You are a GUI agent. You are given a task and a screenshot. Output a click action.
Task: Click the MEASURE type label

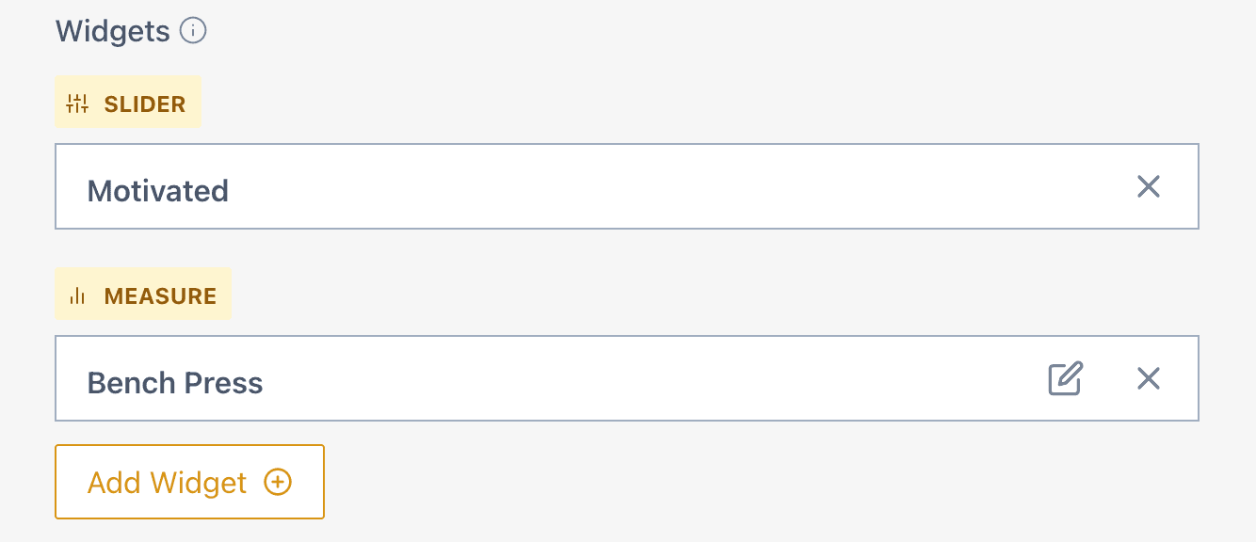161,296
